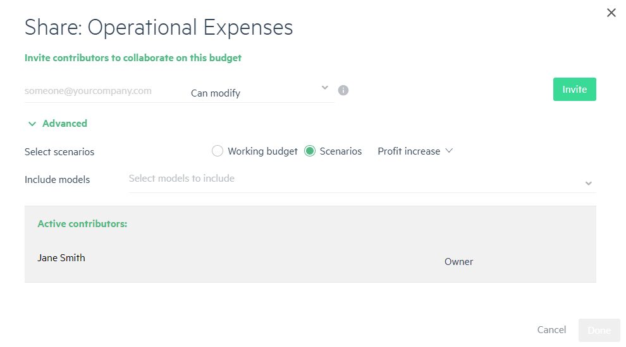Click the Working budget label text

point(262,151)
